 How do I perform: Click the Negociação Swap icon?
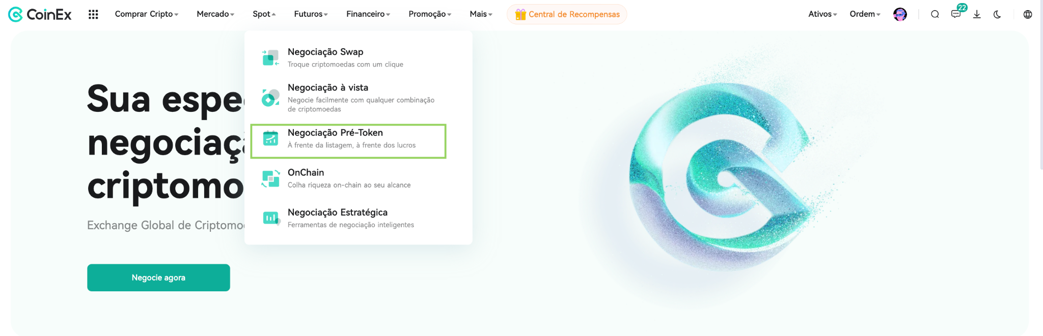point(270,57)
